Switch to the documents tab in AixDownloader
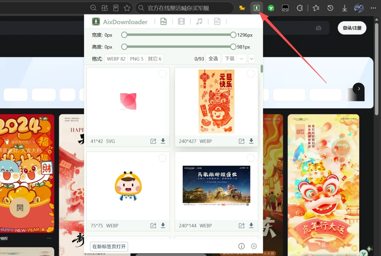This screenshot has width=381, height=256. tap(217, 22)
